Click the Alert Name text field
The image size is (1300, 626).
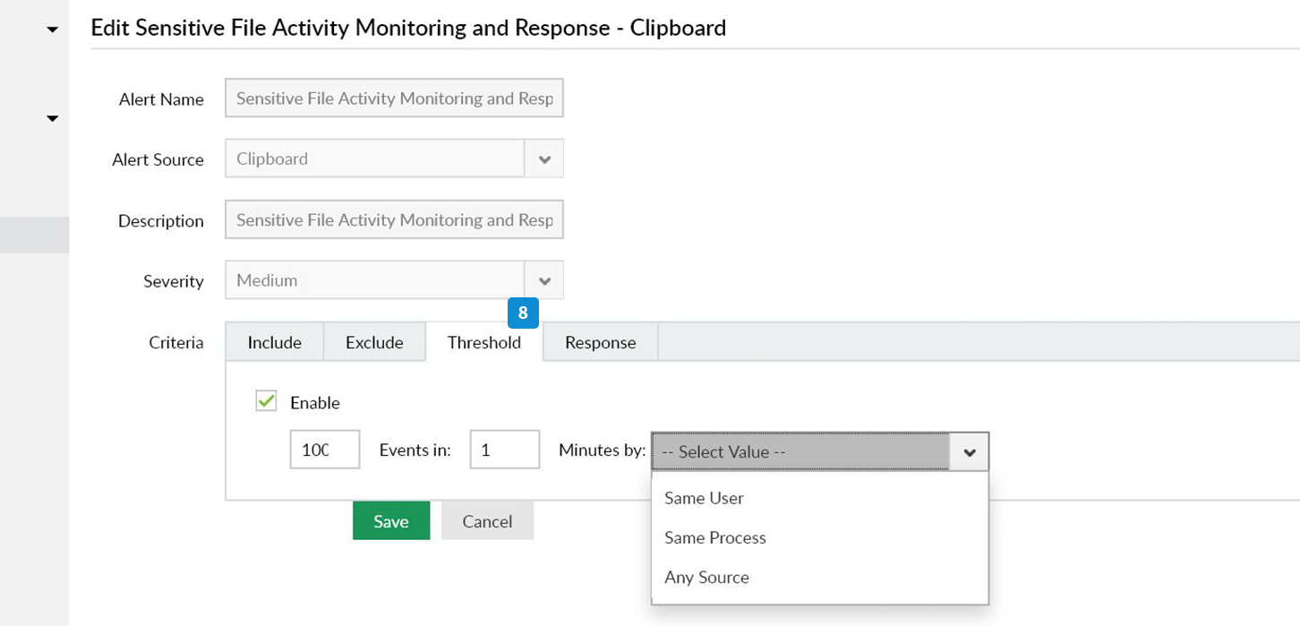click(x=394, y=99)
